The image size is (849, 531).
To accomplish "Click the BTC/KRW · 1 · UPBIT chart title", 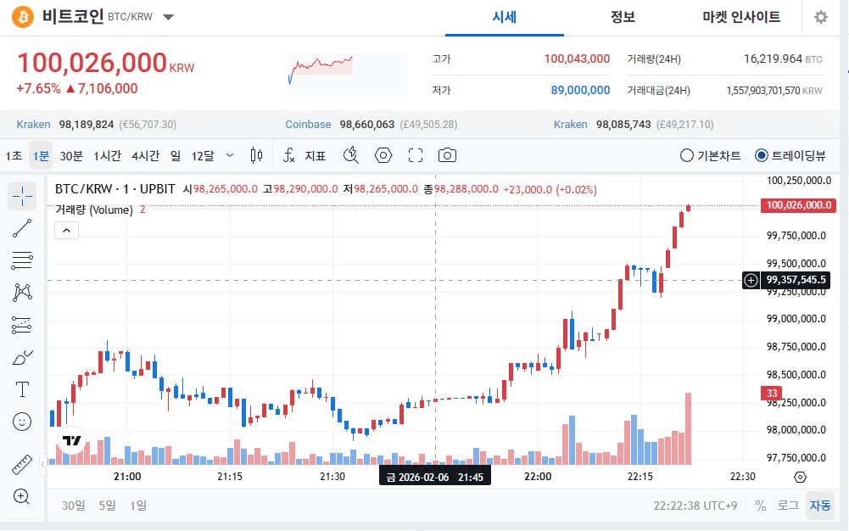I will (x=115, y=189).
